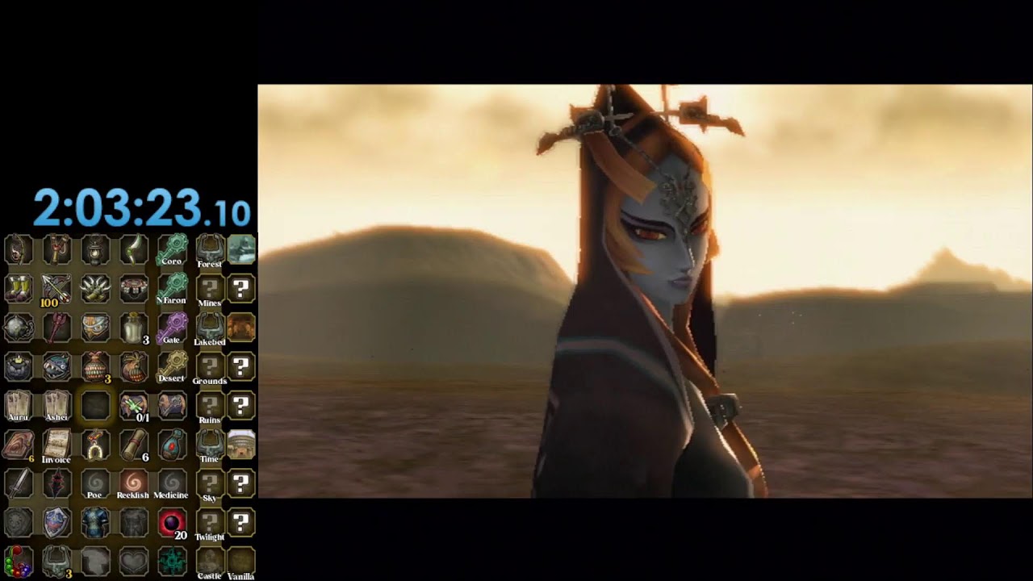Click the colorful bug collection icon

18,561
